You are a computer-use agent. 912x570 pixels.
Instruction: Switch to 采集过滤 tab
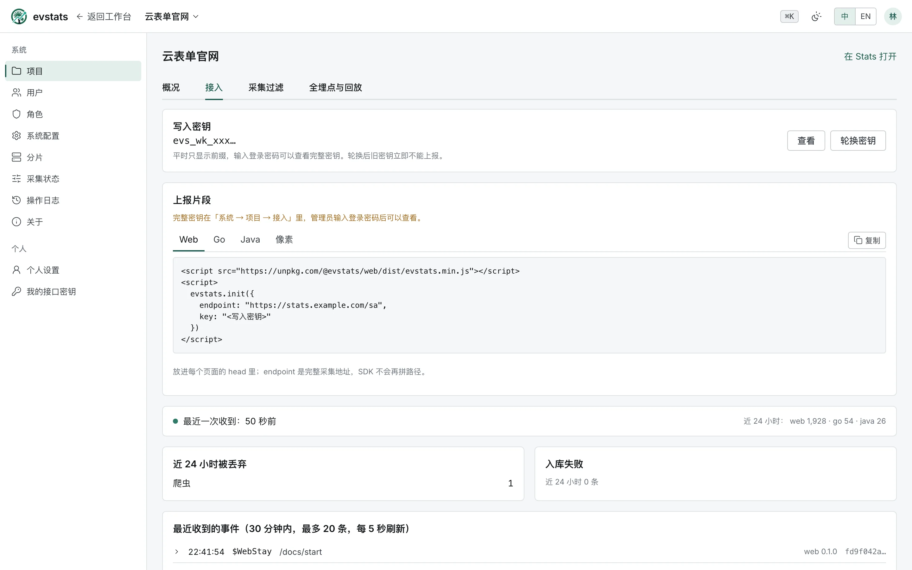(266, 87)
